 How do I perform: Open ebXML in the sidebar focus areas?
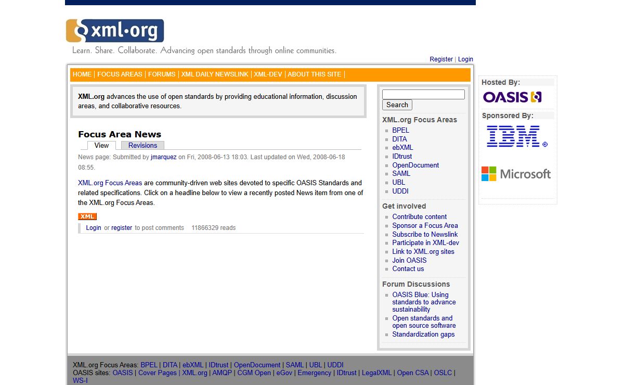pos(402,148)
